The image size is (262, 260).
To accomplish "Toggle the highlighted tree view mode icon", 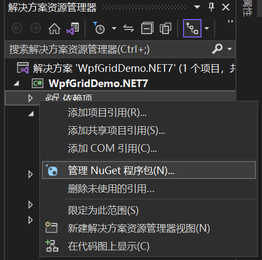I will [x=192, y=28].
